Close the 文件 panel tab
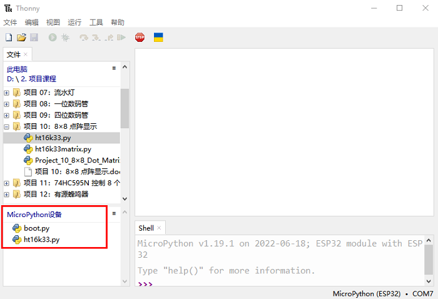This screenshot has height=299, width=438. click(x=26, y=54)
